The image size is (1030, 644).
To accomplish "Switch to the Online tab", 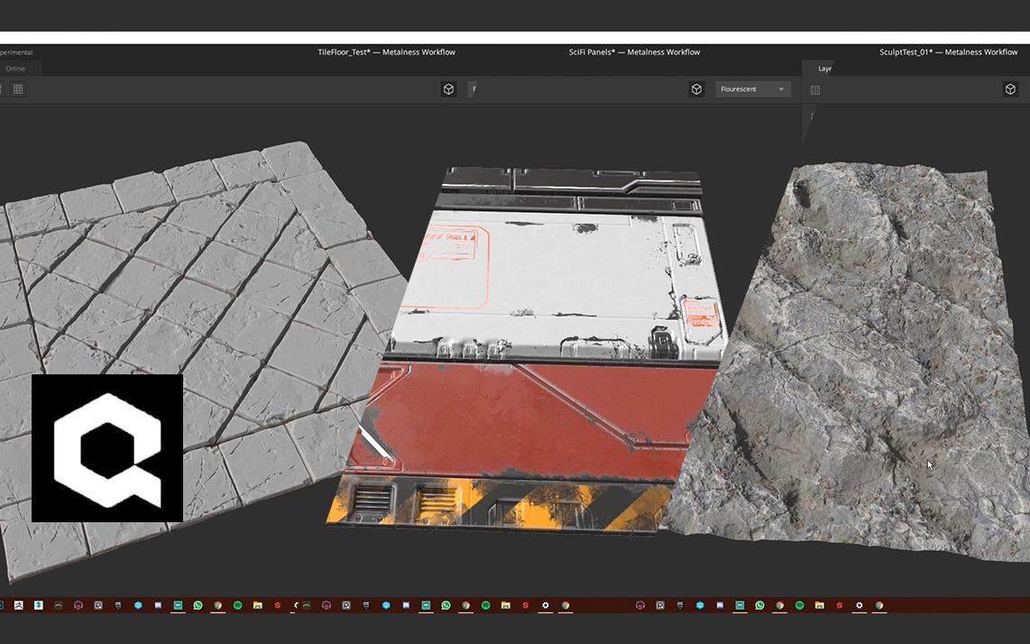I will pyautogui.click(x=15, y=69).
